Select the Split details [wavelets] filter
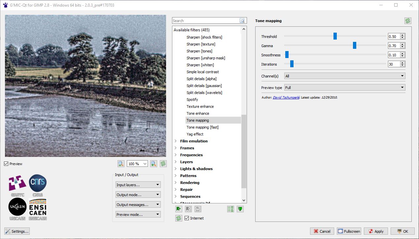The image size is (419, 239). click(204, 93)
